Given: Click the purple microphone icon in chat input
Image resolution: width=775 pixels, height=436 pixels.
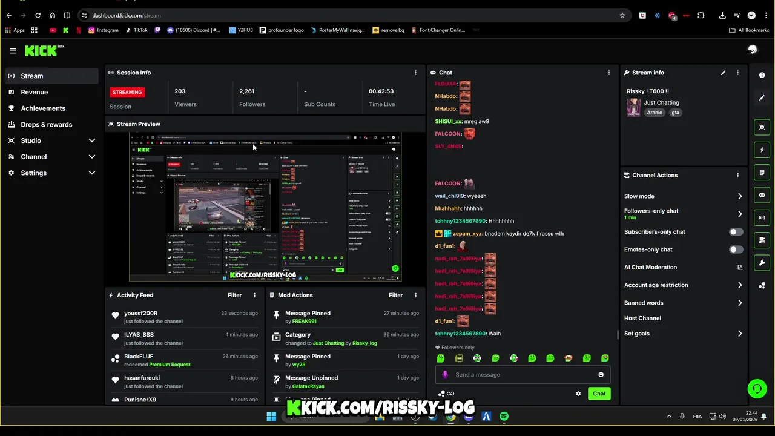Looking at the screenshot, I should coord(445,374).
